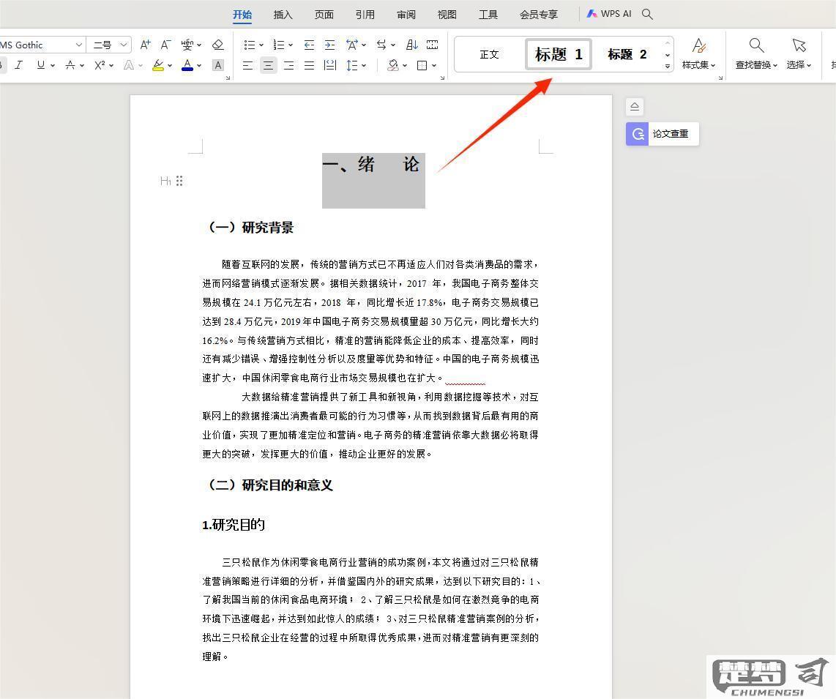Decrease font size with A- icon
836x699 pixels.
(166, 45)
